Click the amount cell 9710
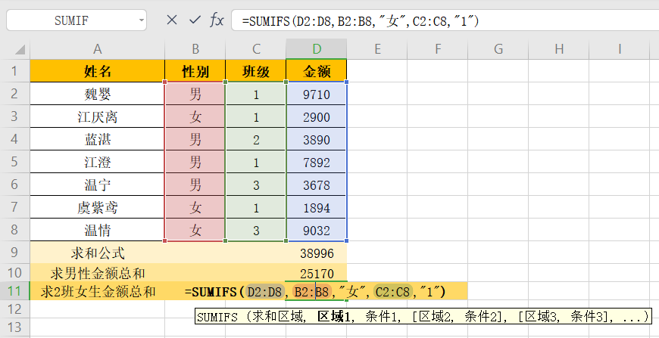 point(317,94)
